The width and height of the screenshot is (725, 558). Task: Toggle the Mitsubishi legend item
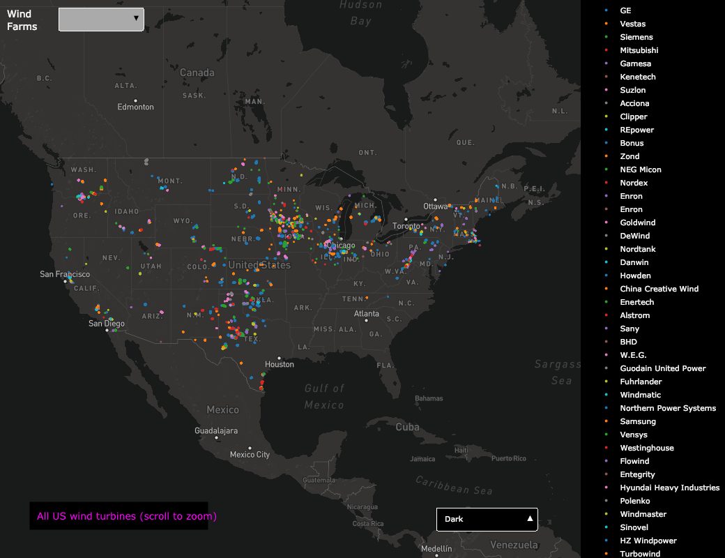click(x=639, y=50)
